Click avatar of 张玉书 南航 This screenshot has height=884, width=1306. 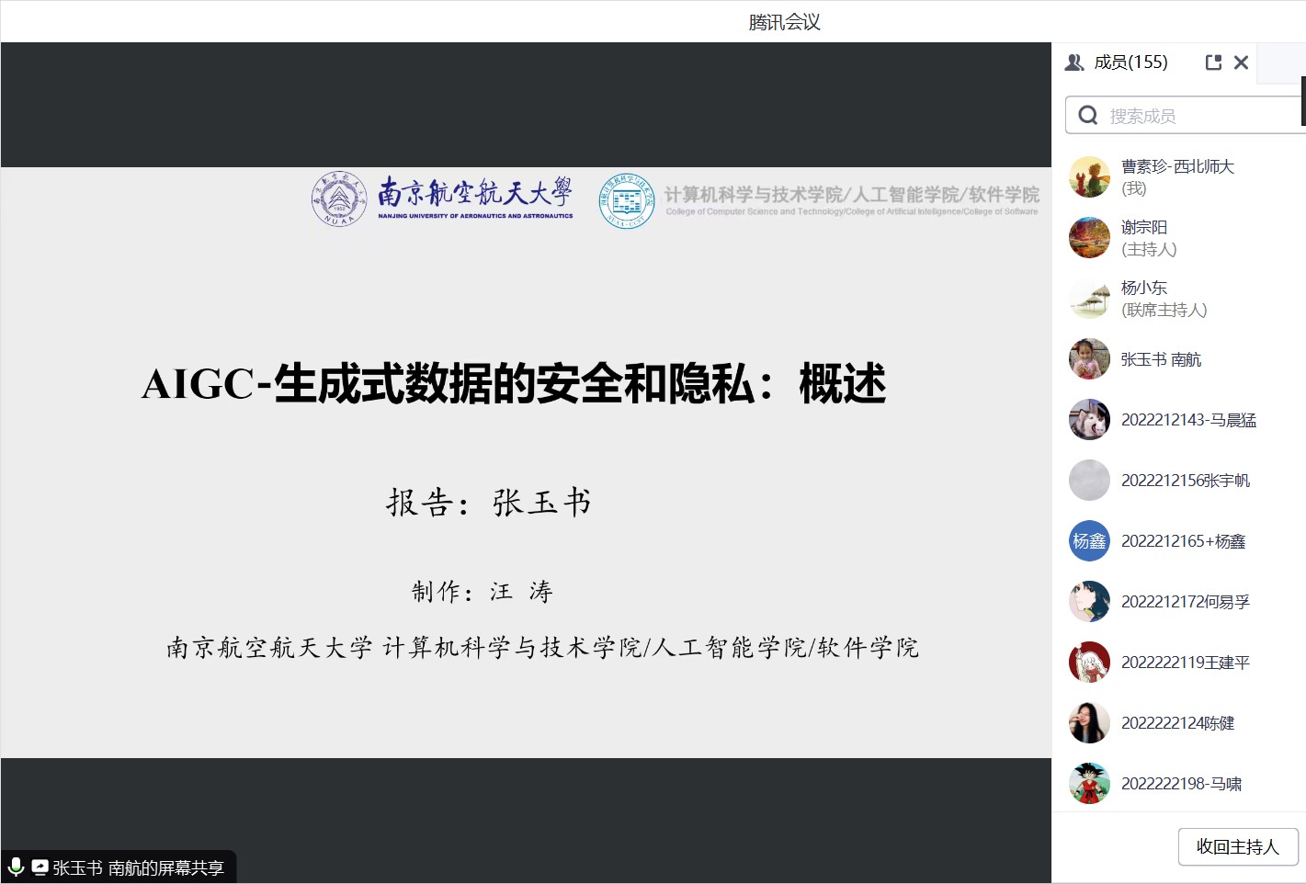point(1089,359)
